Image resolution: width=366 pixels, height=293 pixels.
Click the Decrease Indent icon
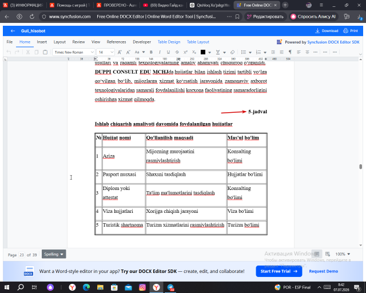273,52
